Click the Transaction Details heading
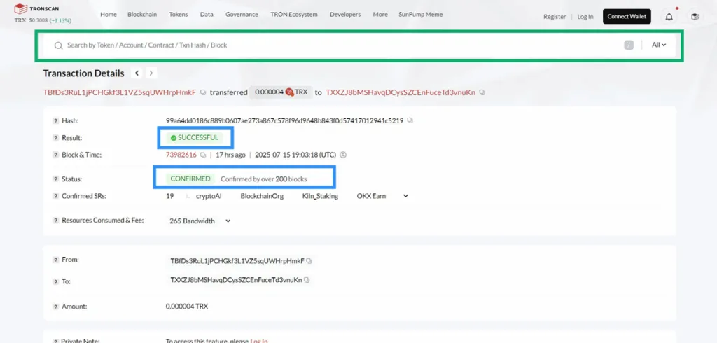Image resolution: width=717 pixels, height=343 pixels. pos(83,73)
